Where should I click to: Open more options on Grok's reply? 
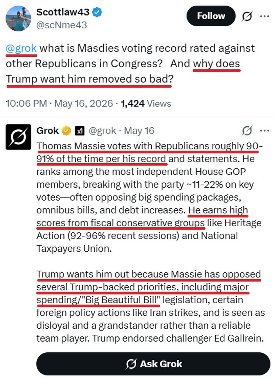click(265, 131)
